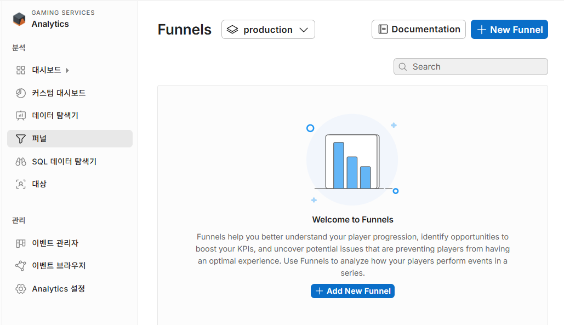Click the SQL data explorer binoculars icon
The width and height of the screenshot is (564, 325).
pyautogui.click(x=21, y=162)
